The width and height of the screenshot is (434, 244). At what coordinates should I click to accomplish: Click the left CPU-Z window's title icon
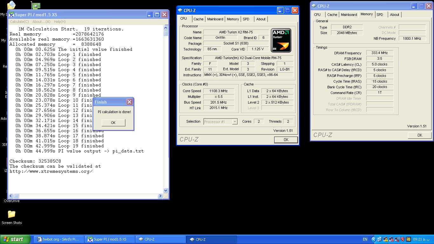click(x=180, y=10)
